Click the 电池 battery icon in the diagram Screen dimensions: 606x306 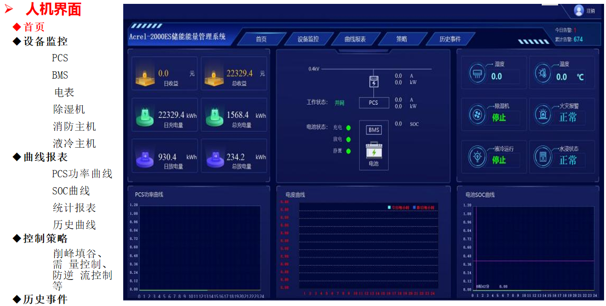click(374, 151)
